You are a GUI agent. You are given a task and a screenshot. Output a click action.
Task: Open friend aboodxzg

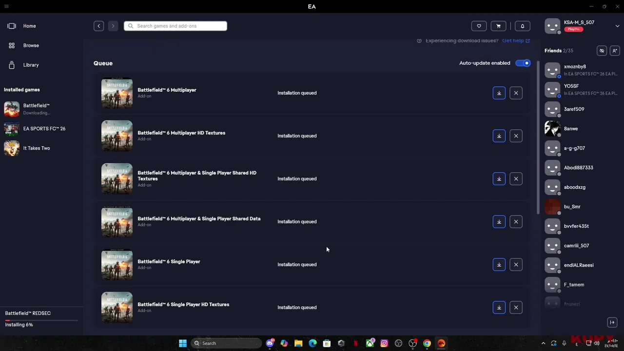pyautogui.click(x=583, y=187)
